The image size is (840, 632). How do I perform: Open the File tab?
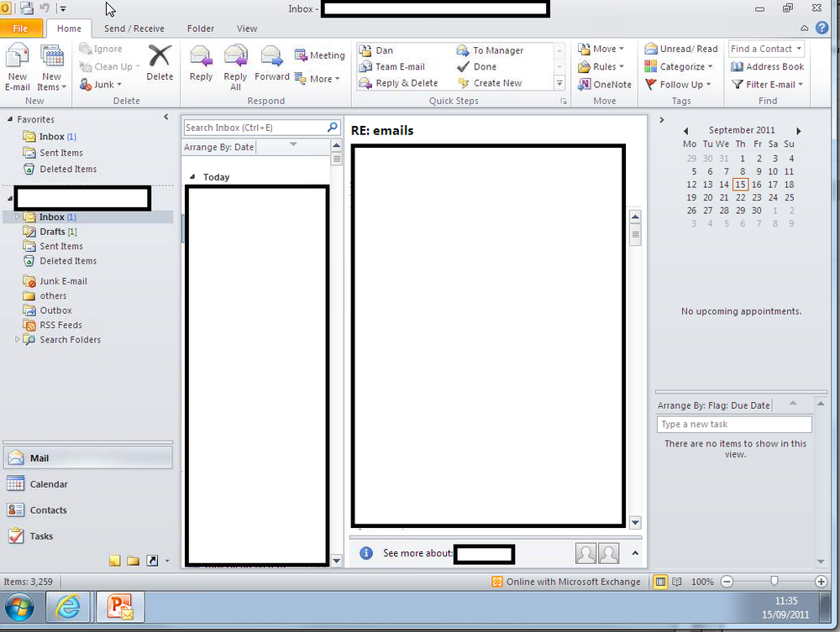coord(20,29)
